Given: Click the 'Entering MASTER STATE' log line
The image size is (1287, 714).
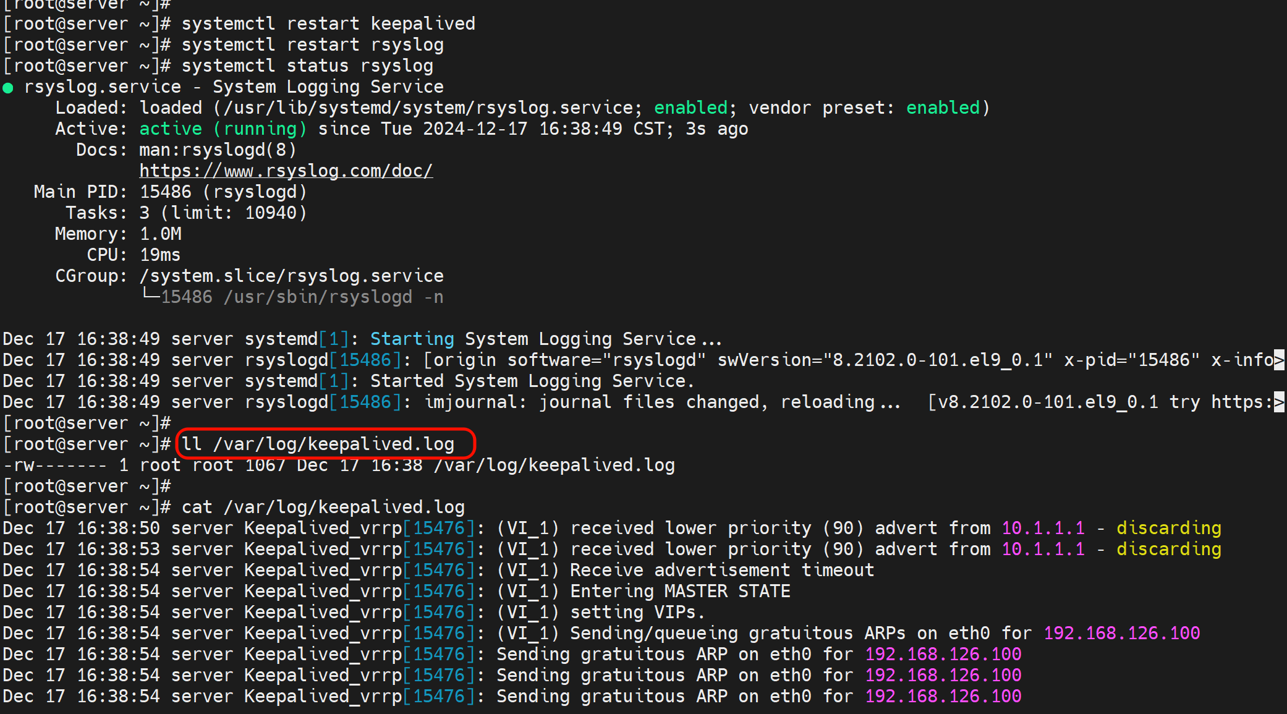Looking at the screenshot, I should (x=397, y=591).
